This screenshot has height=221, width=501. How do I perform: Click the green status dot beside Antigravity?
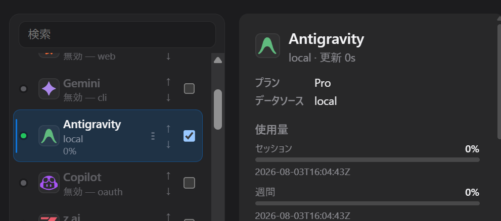23,136
